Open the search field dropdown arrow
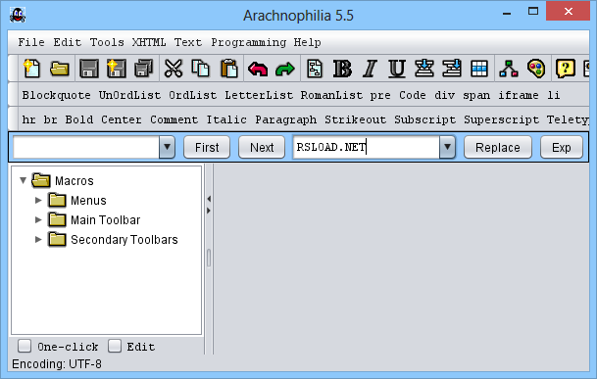Viewport: 597px width, 379px height. pyautogui.click(x=168, y=147)
